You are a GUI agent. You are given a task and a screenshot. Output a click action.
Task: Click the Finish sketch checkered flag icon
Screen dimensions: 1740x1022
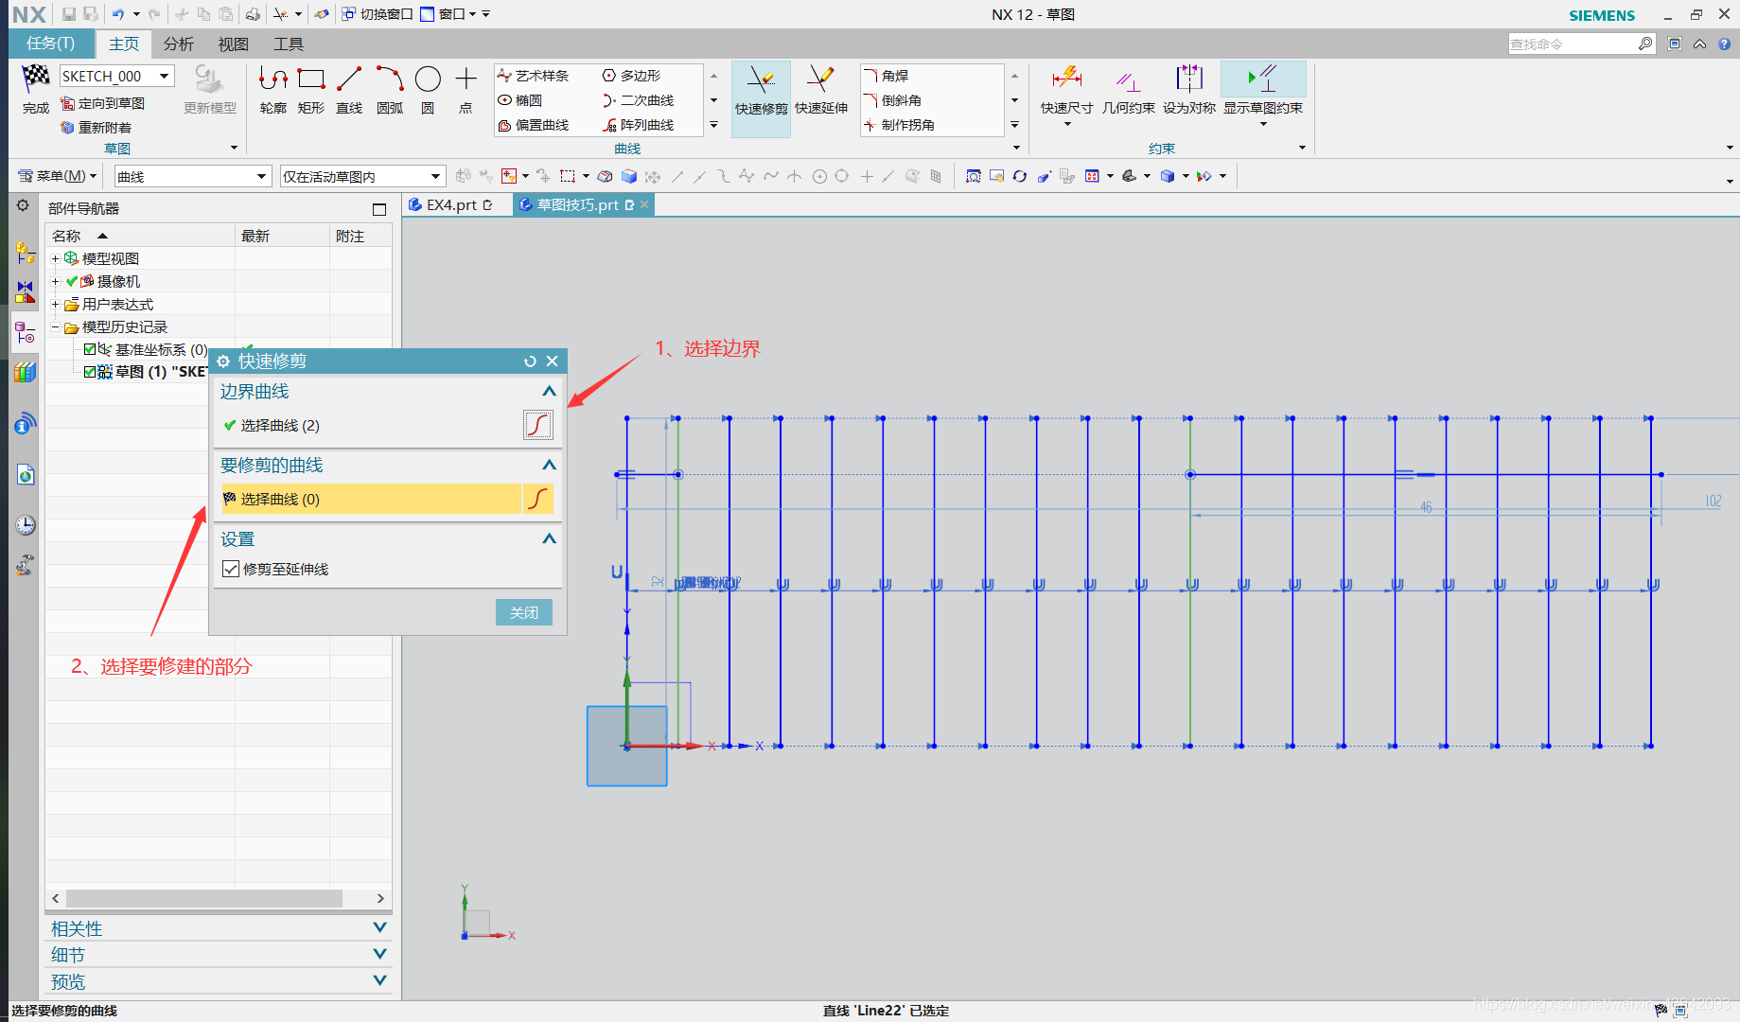pos(36,79)
